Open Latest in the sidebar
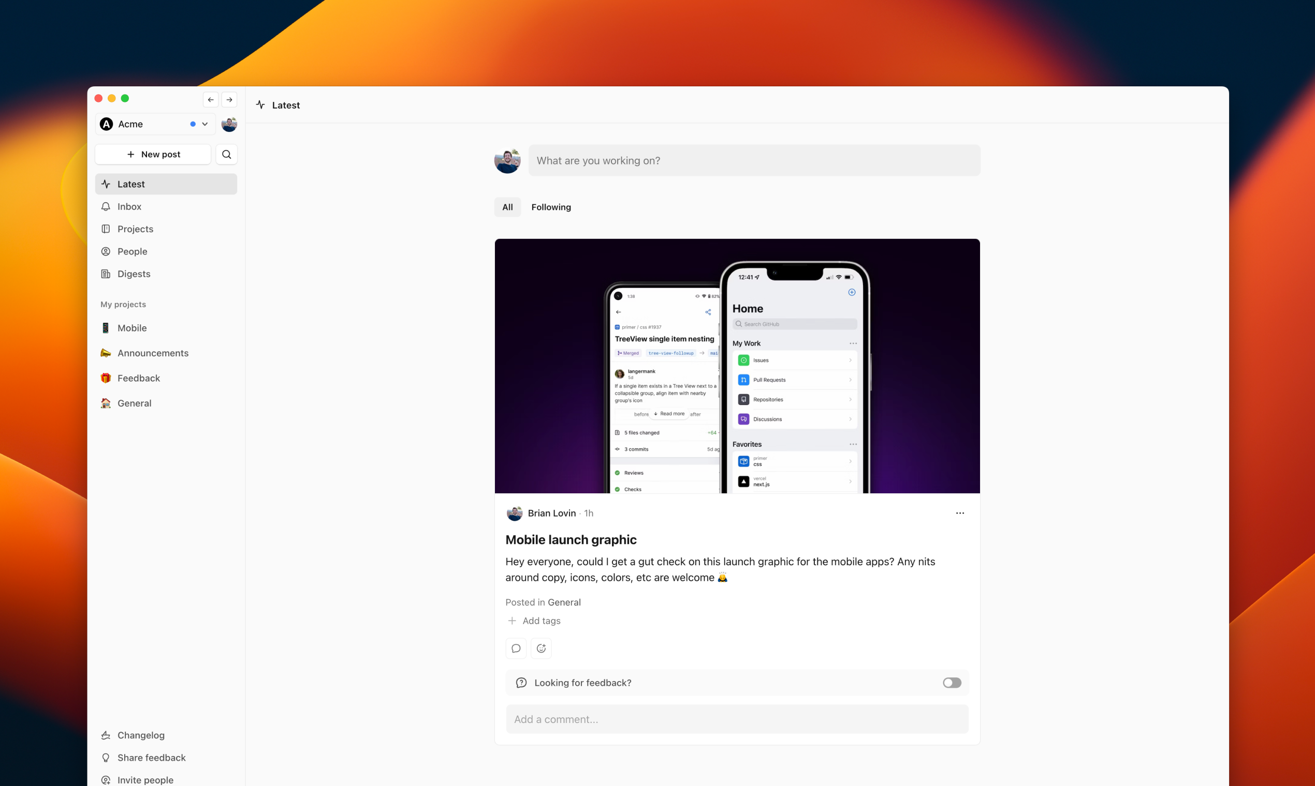1315x786 pixels. 166,184
